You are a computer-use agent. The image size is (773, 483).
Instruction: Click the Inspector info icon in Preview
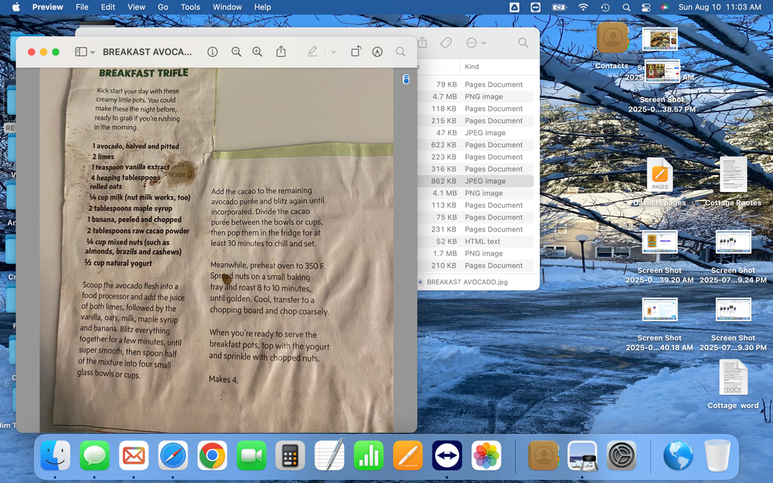[x=213, y=52]
